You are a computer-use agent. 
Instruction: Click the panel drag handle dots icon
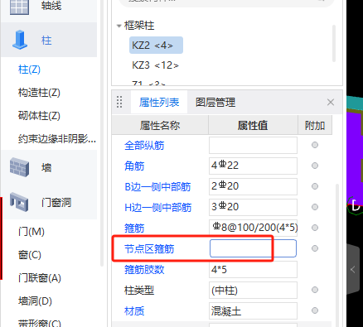[119, 102]
